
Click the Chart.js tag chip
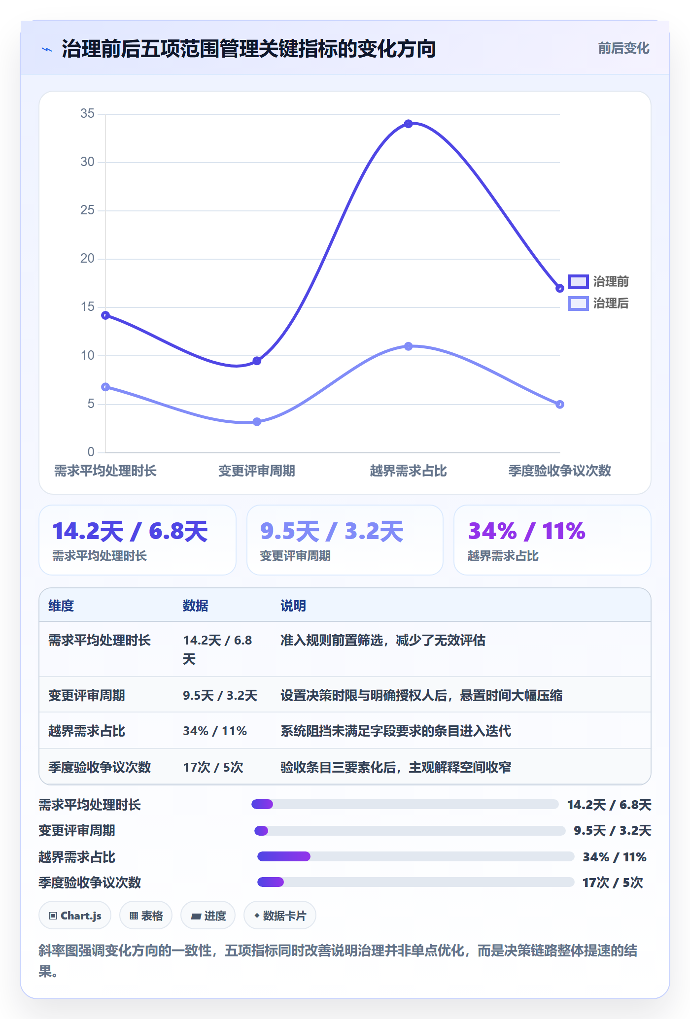(75, 916)
